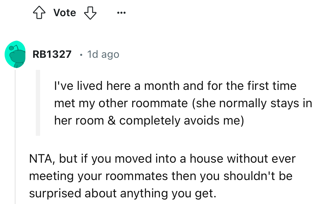This screenshot has height=204, width=321.
Task: Click the "1d ago" timestamp
Action: (103, 54)
